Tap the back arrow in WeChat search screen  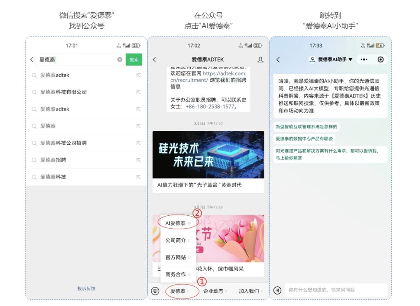pos(32,59)
